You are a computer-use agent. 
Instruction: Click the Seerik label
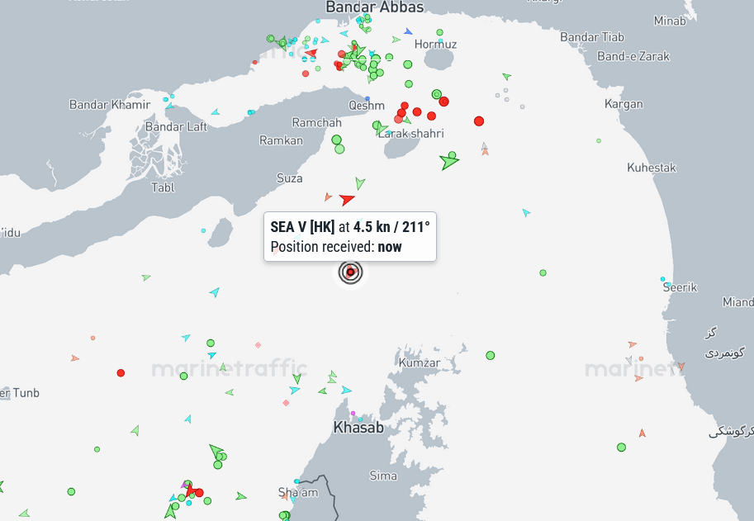[x=680, y=287]
